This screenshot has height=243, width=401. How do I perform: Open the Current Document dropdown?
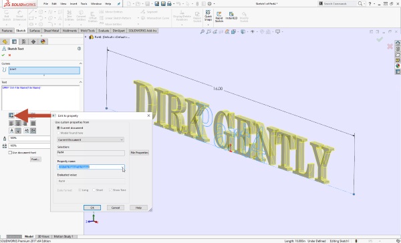90,140
